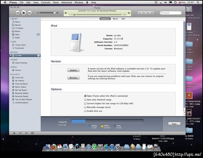The width and height of the screenshot is (203, 158).
Task: Enable Manually manage music checkbox
Action: [85, 107]
